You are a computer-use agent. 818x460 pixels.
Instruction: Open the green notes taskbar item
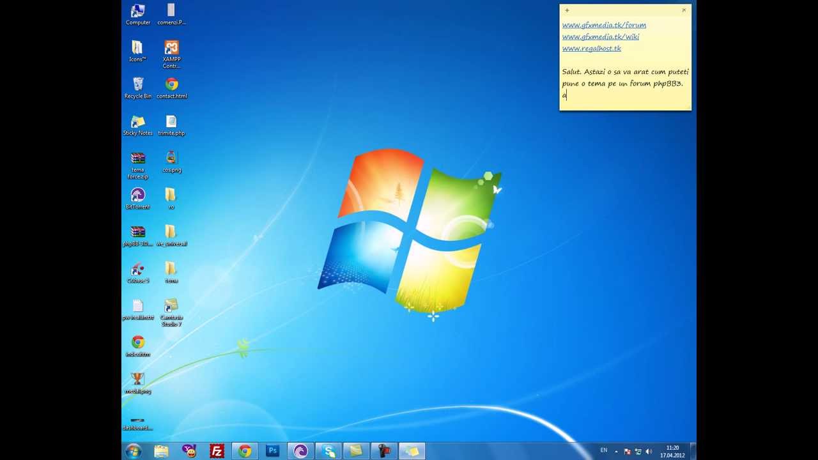tap(357, 451)
